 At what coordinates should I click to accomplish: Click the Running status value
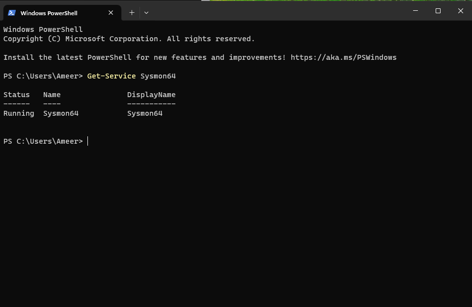19,113
